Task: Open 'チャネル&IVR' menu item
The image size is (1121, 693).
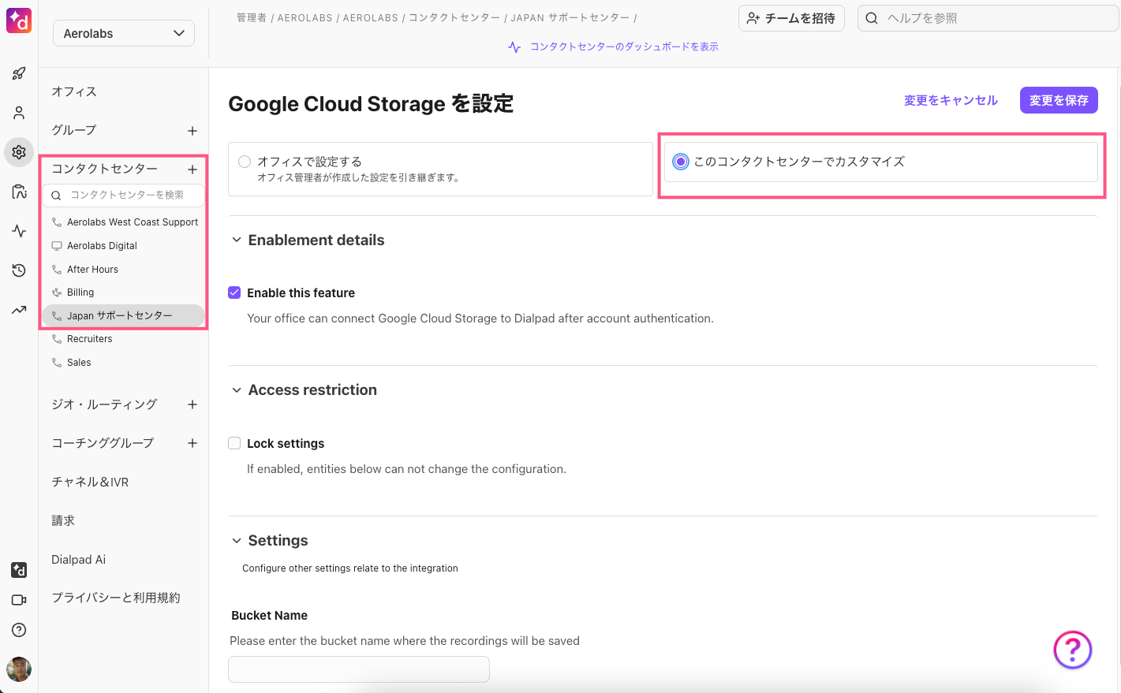Action: click(90, 482)
